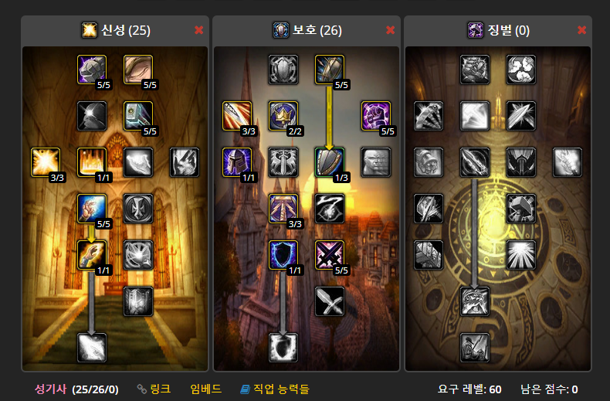
Task: Click the Consecration flames talent 1/1
Action: click(92, 162)
